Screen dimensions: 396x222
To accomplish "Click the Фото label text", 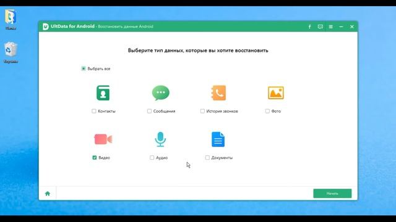I will [x=276, y=111].
